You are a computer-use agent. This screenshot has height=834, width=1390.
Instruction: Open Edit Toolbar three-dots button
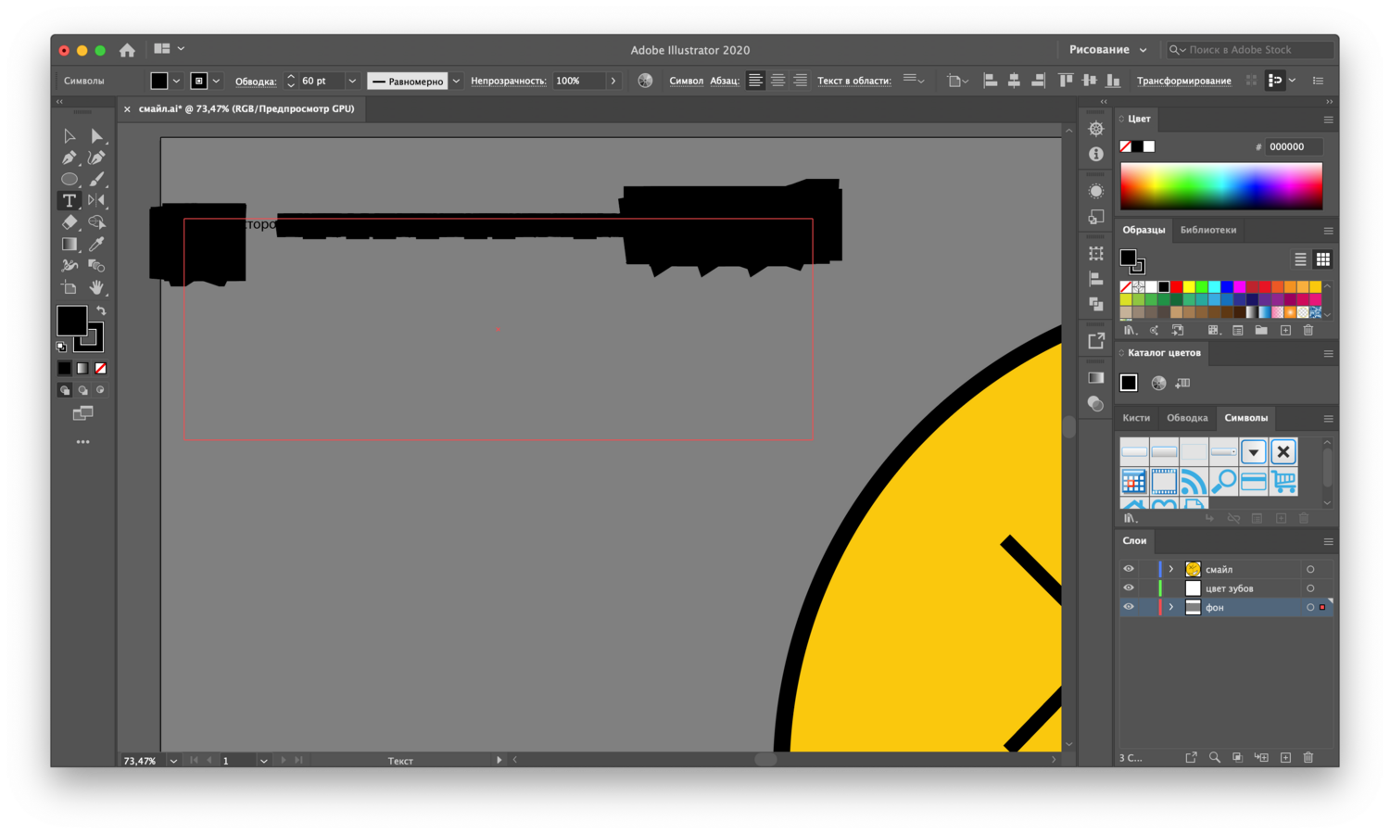(x=82, y=442)
